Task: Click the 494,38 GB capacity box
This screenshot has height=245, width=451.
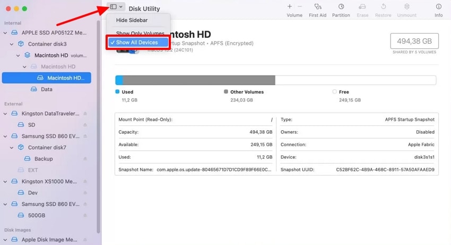Action: click(x=414, y=41)
